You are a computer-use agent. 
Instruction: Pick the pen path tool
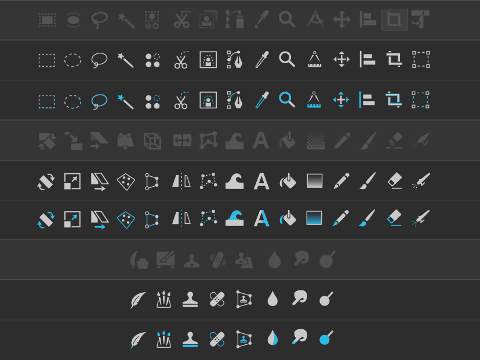pyautogui.click(x=233, y=60)
